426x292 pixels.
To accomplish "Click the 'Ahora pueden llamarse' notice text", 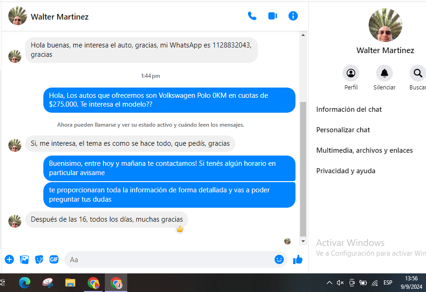I will (x=151, y=125).
